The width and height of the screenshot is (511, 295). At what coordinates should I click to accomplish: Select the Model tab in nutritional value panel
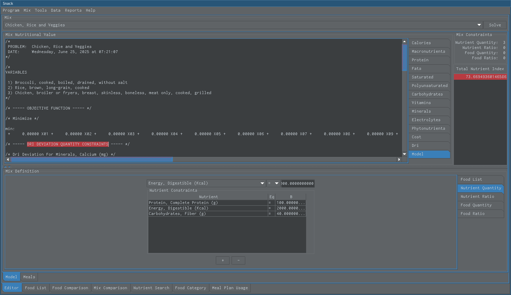click(429, 154)
